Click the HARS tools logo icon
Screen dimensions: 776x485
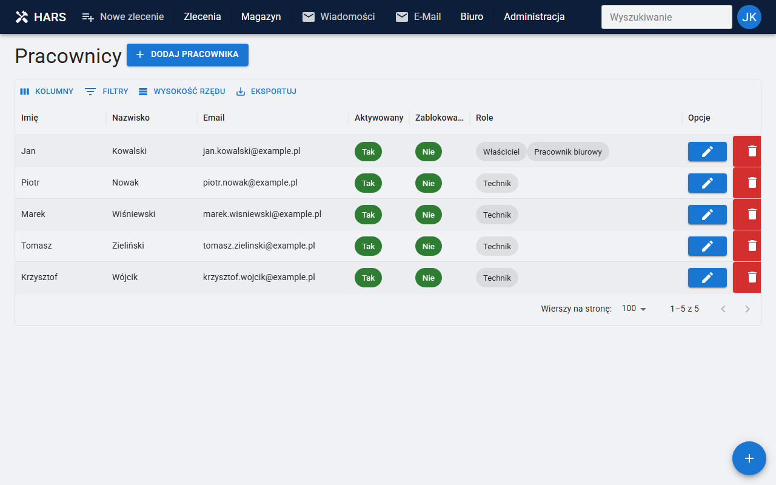22,17
